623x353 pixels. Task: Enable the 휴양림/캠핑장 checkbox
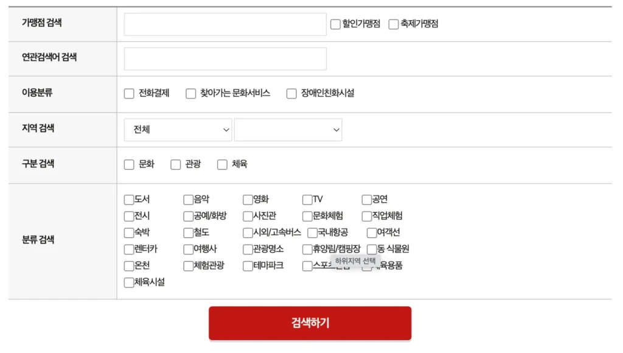[x=307, y=250]
